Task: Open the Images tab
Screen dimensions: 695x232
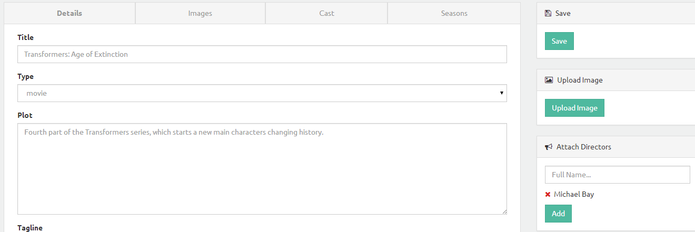Action: tap(200, 13)
